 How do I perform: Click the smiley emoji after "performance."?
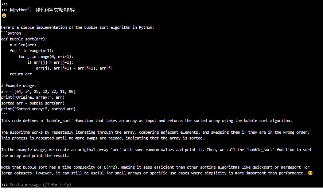tap(310, 173)
